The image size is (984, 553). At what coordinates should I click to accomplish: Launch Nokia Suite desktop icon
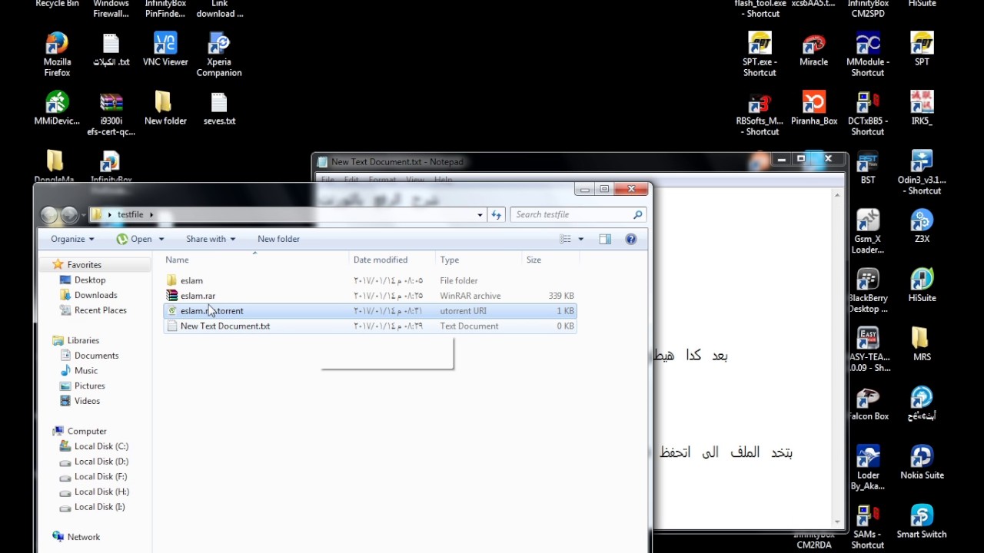pyautogui.click(x=922, y=462)
